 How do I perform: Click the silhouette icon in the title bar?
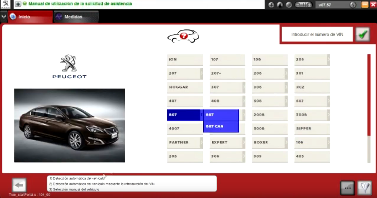[x=280, y=5]
